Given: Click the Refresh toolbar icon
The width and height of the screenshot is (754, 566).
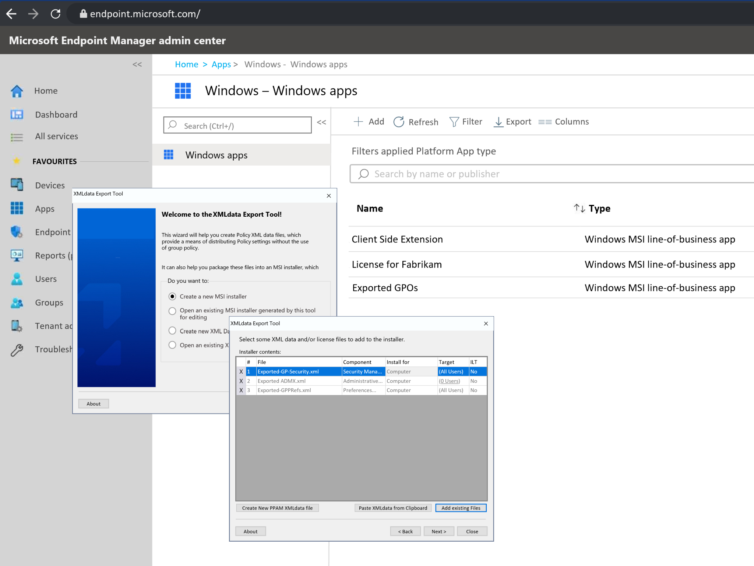Looking at the screenshot, I should pos(399,122).
